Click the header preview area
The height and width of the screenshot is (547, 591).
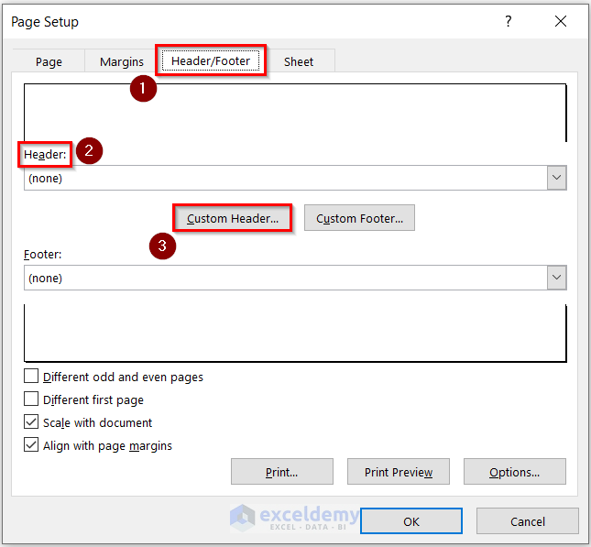(x=295, y=113)
